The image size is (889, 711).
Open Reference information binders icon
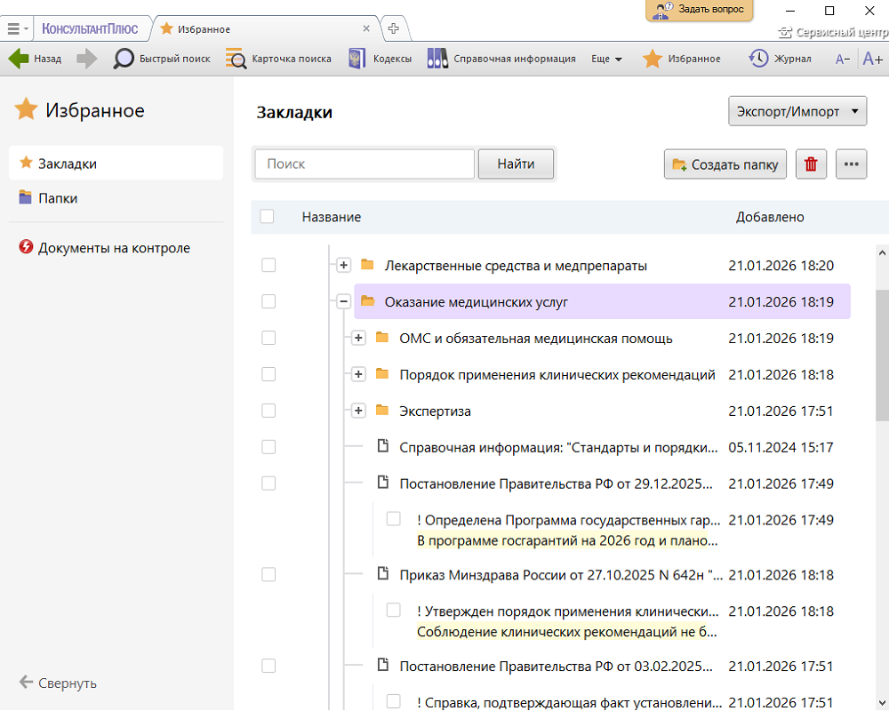pyautogui.click(x=436, y=59)
